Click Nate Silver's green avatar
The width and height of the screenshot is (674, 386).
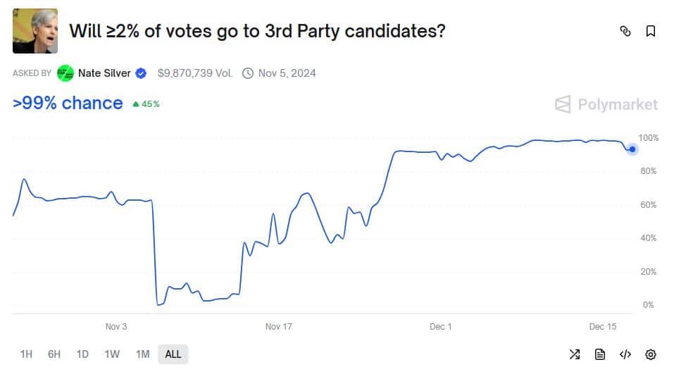click(x=65, y=73)
